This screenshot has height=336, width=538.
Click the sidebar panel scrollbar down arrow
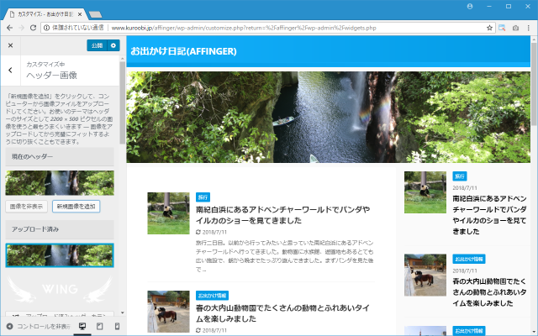(123, 313)
